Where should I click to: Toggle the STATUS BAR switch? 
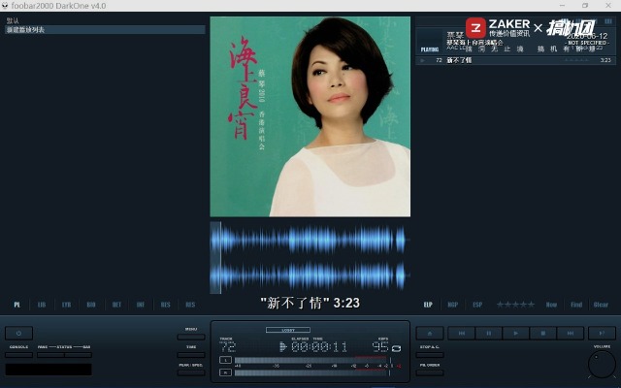point(78,355)
